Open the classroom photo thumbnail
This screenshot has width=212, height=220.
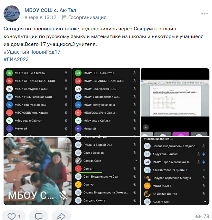pyautogui.click(x=37, y=171)
